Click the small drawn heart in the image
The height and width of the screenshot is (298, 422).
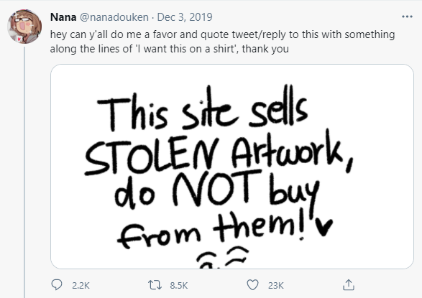point(324,227)
